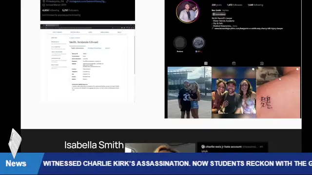View the 1,472 followers list
Screen dimensions: 312x175
[x=234, y=5]
